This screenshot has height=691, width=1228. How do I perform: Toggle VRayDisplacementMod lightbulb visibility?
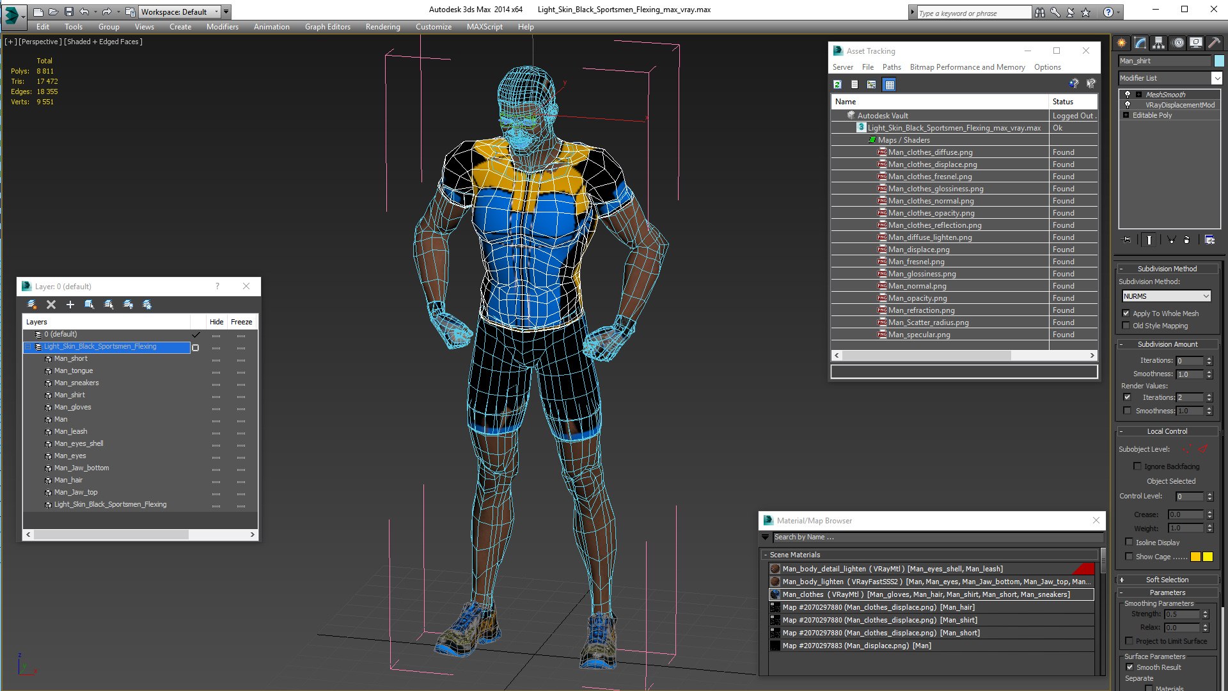point(1128,105)
